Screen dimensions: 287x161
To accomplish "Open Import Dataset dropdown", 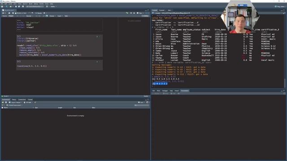I will [x=16, y=102].
